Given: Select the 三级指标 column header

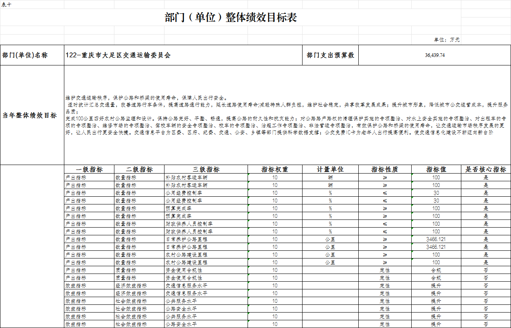Looking at the screenshot, I should click(x=206, y=169).
